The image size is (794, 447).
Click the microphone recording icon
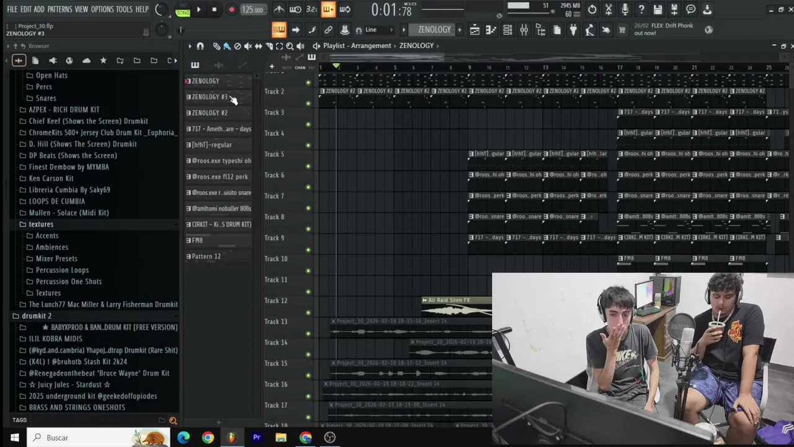pyautogui.click(x=625, y=9)
